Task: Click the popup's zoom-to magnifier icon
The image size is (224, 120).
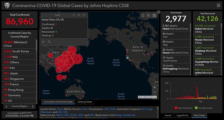Action: coord(49,42)
